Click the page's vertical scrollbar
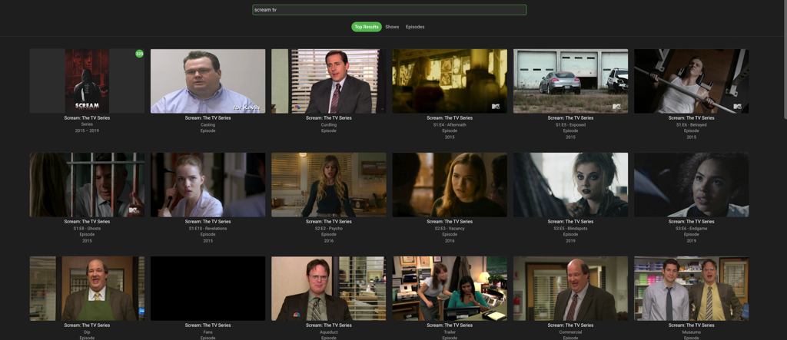This screenshot has height=340, width=787. point(784,60)
